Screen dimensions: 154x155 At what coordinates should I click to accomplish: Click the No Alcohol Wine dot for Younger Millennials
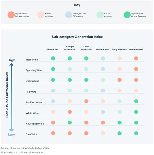pos(70,123)
